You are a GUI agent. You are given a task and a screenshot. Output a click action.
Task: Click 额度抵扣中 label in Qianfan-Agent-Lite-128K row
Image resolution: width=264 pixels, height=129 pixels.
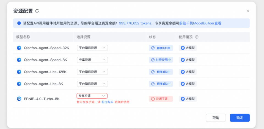164,72
